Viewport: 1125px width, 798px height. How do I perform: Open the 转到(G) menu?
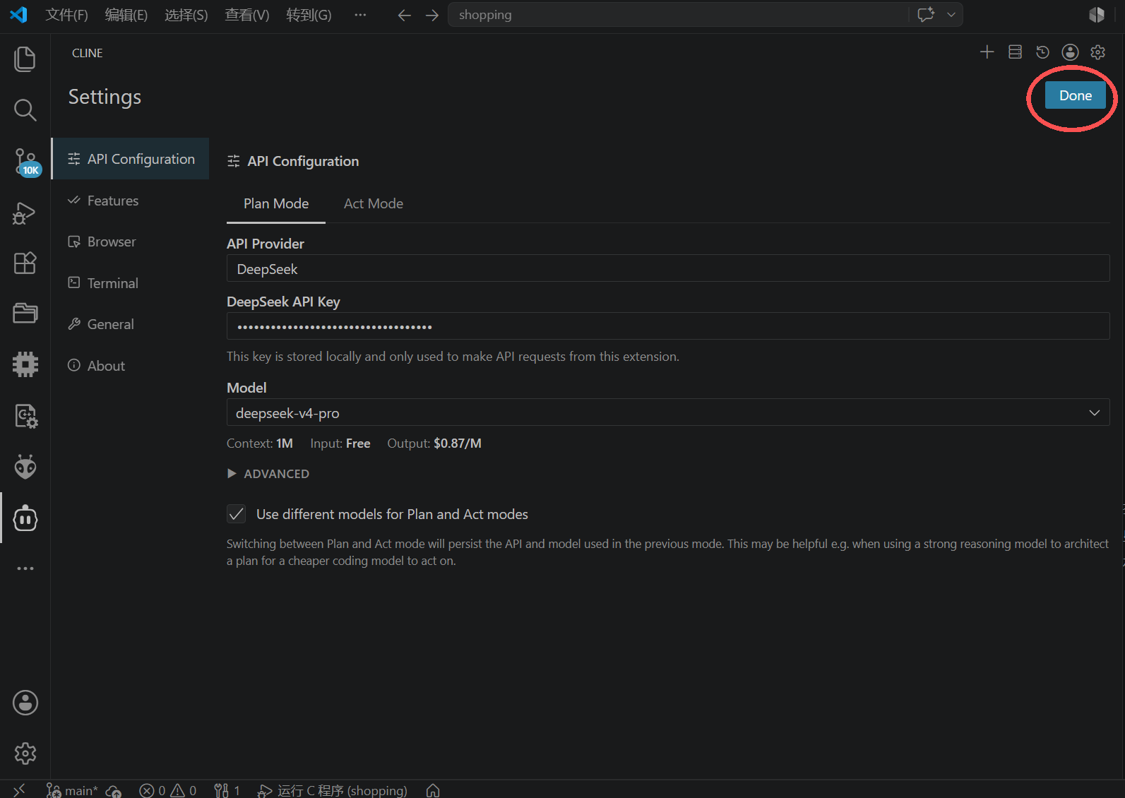click(x=309, y=15)
